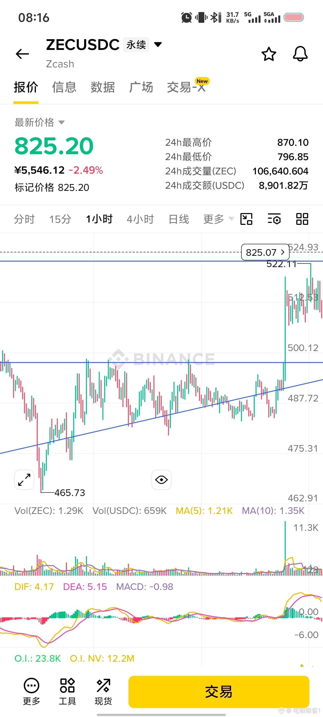Tap the MACD: -0.98 indicator label
This screenshot has height=717, width=323.
tap(145, 587)
